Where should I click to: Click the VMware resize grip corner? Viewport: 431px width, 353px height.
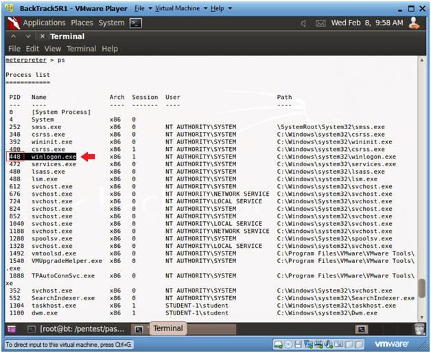423,346
